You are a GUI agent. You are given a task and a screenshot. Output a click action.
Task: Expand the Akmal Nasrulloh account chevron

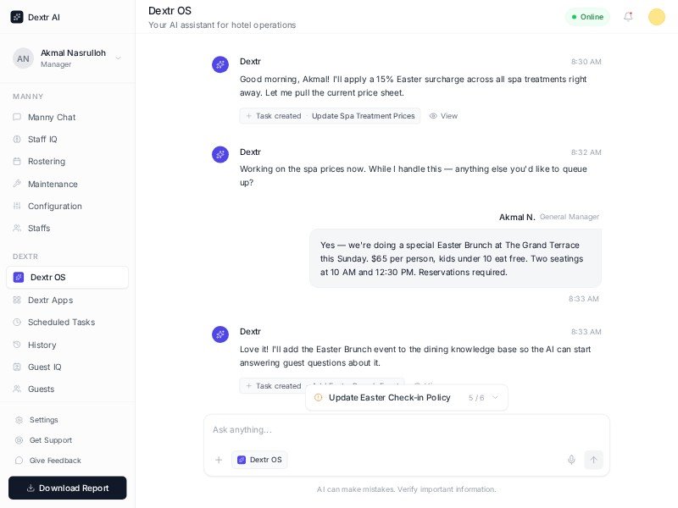click(x=118, y=58)
